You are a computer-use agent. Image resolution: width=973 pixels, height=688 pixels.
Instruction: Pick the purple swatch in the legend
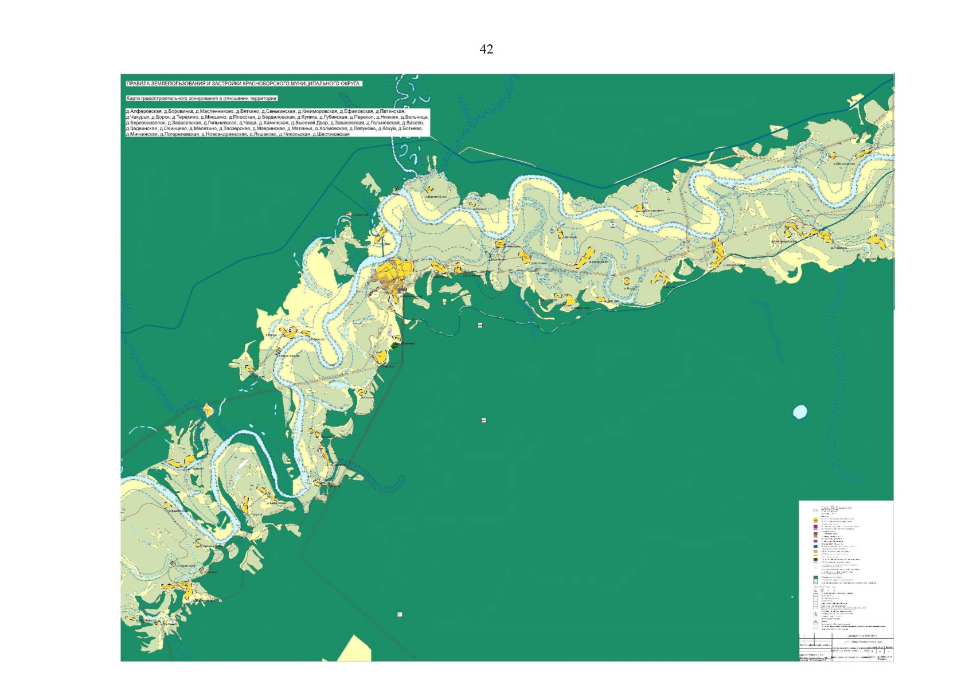tap(815, 526)
